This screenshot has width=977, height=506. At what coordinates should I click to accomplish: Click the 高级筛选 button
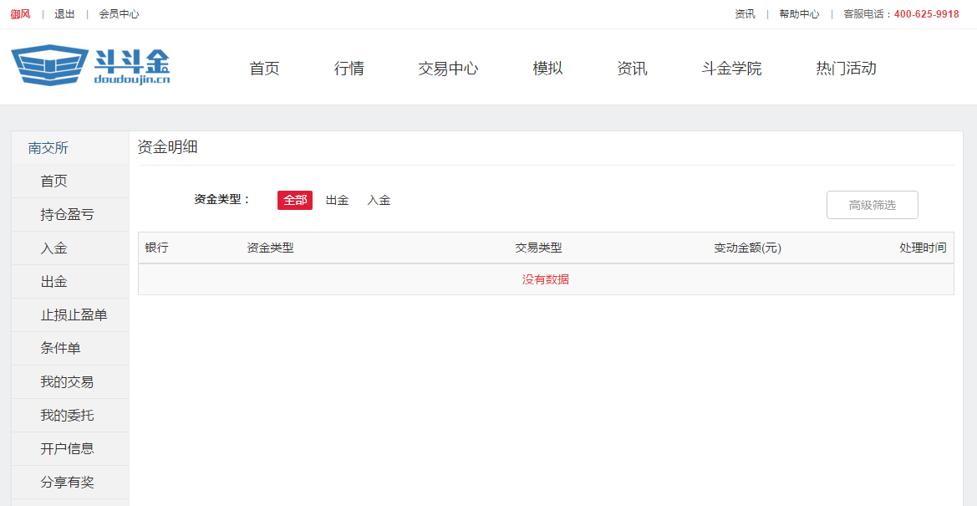click(x=872, y=205)
